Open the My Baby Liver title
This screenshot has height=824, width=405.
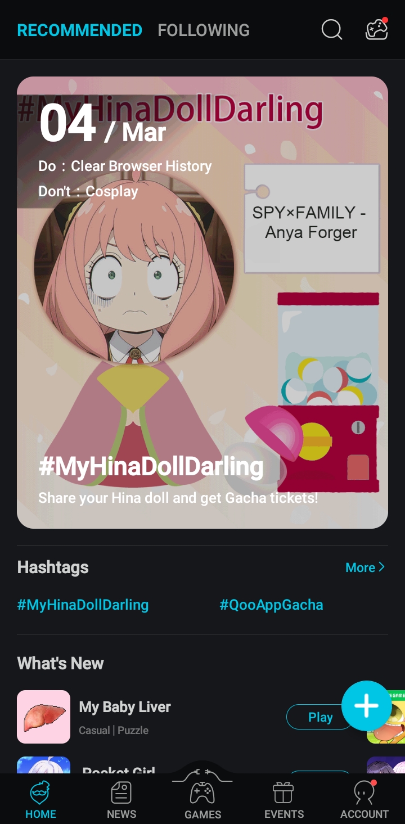click(x=125, y=707)
